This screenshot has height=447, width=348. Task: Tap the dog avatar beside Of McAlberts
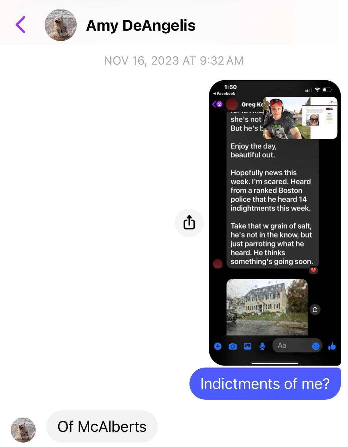[x=23, y=430]
